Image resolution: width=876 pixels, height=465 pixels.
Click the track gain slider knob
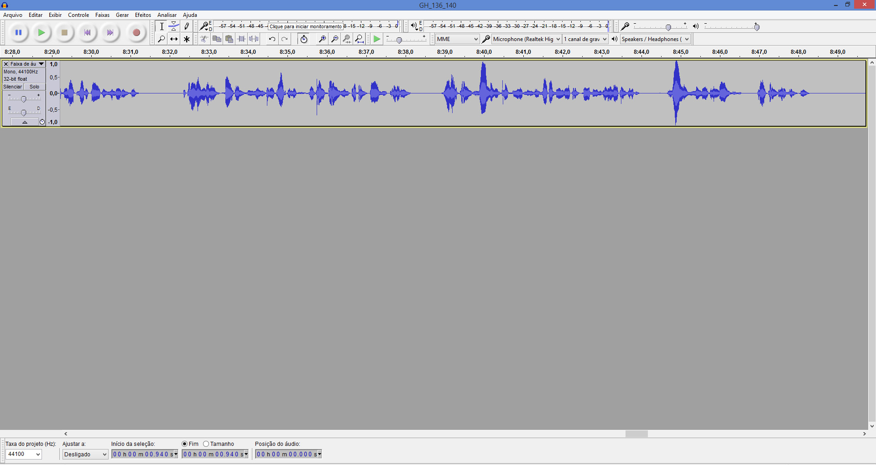click(x=24, y=99)
